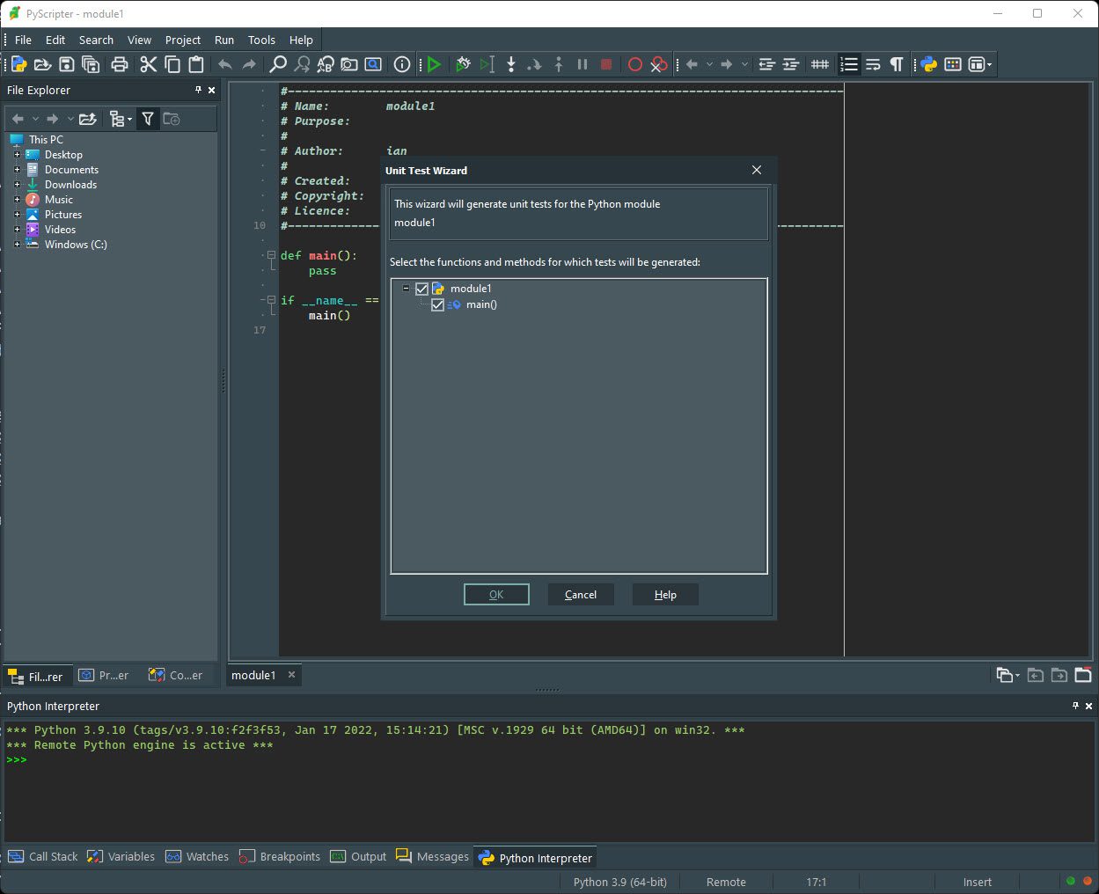Click inside the Python Interpreter prompt
Screen dimensions: 1099x894
[x=88, y=759]
